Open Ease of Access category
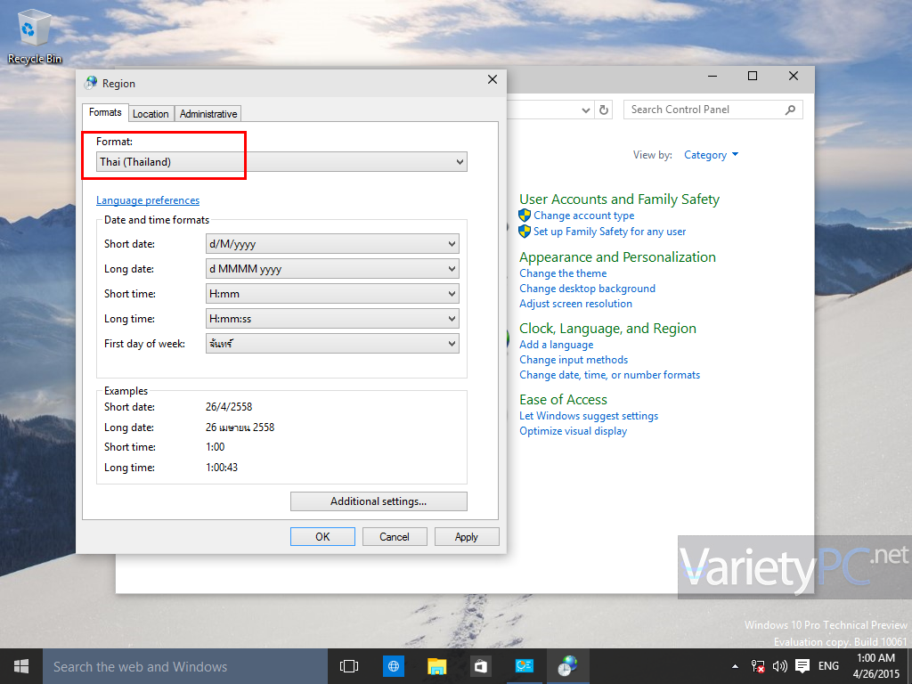912x684 pixels. click(x=563, y=400)
